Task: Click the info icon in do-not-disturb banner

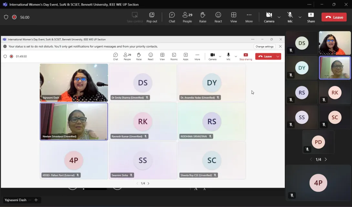Action: [5, 46]
